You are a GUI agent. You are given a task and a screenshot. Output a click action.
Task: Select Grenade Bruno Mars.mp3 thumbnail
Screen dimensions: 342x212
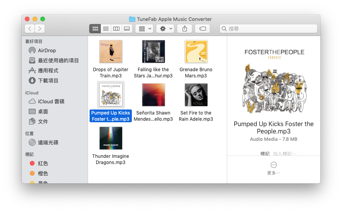click(x=196, y=51)
